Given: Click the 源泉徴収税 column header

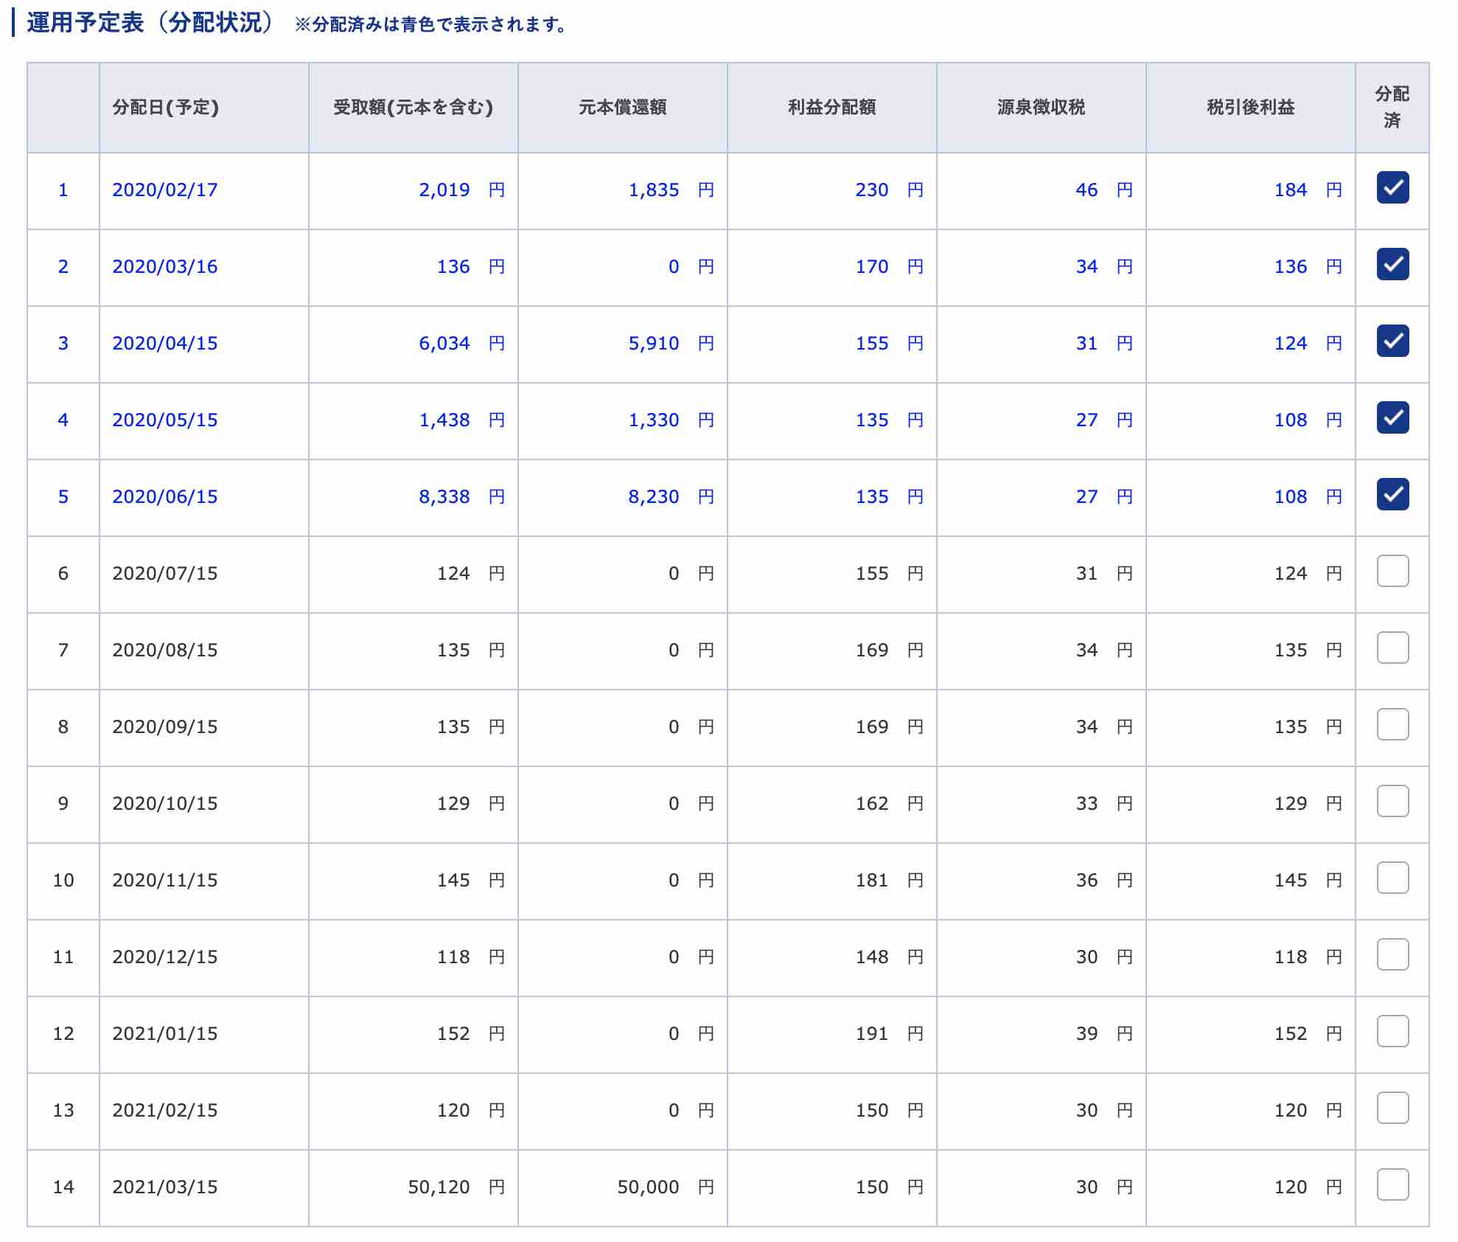Looking at the screenshot, I should click(1041, 108).
